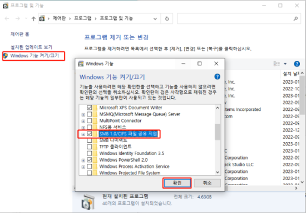Uncheck Windows PowerShell 2.0
The image size is (306, 213).
[x=90, y=160]
